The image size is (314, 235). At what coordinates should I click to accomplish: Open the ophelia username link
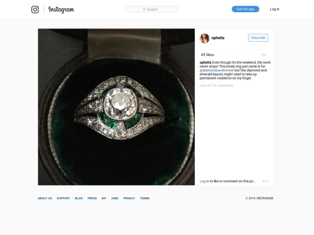(217, 38)
